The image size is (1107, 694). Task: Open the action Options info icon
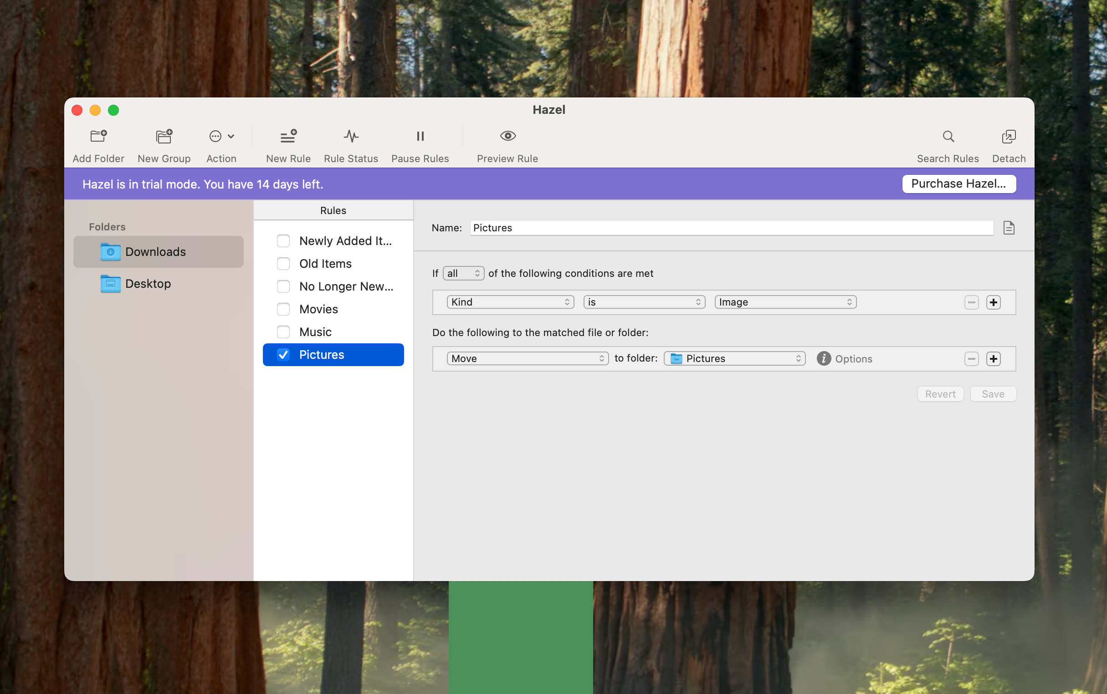824,358
